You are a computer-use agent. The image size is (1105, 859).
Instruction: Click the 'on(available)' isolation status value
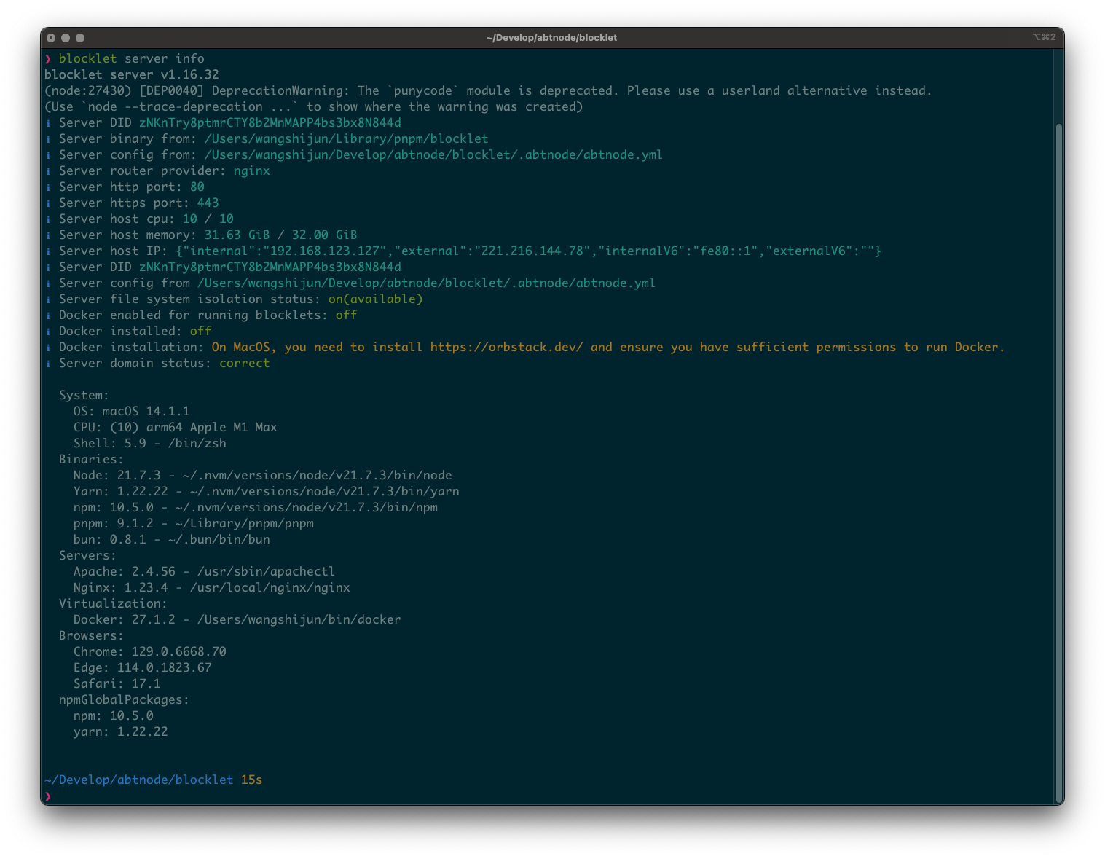[x=375, y=299]
